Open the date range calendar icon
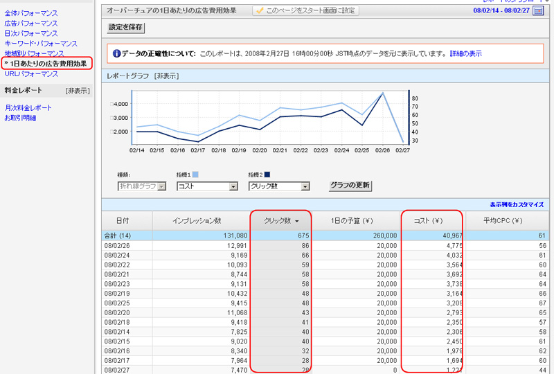 click(x=538, y=10)
